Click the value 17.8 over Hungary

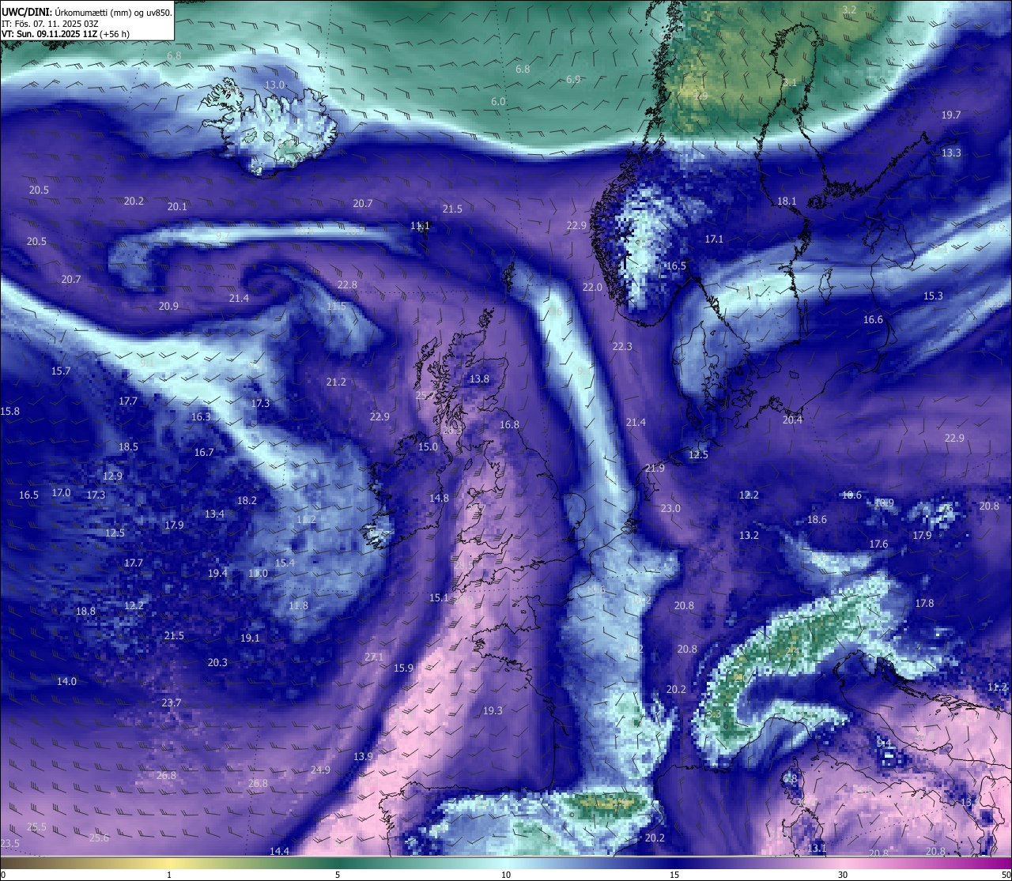(924, 603)
